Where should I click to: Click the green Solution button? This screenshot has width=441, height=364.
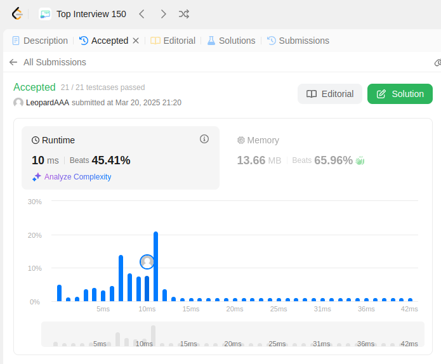click(x=400, y=94)
